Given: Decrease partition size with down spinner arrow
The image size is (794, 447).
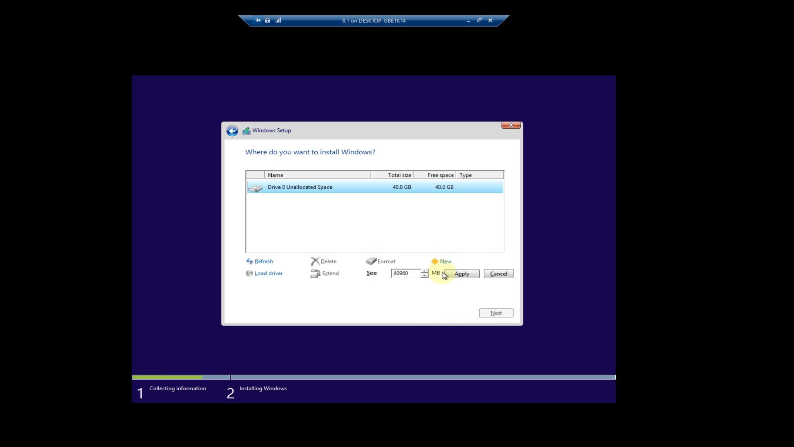Looking at the screenshot, I should (425, 276).
